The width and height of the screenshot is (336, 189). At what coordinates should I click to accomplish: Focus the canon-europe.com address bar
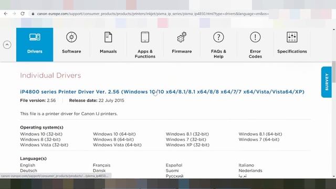coord(153,14)
